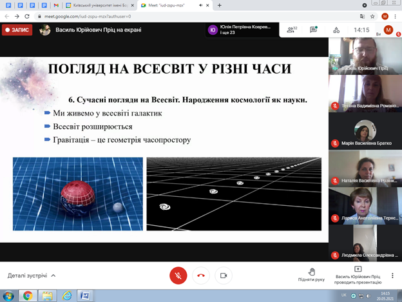Click the shared presentation slide

coord(164,150)
